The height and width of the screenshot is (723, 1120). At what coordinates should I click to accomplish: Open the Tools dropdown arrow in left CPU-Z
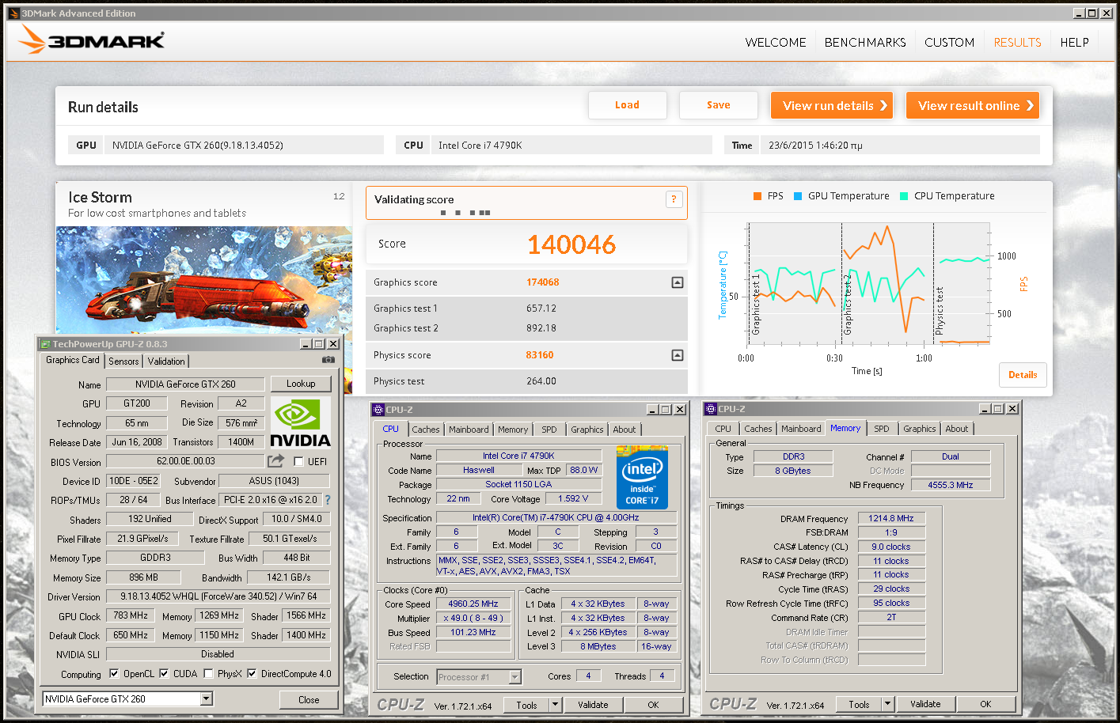tap(555, 704)
